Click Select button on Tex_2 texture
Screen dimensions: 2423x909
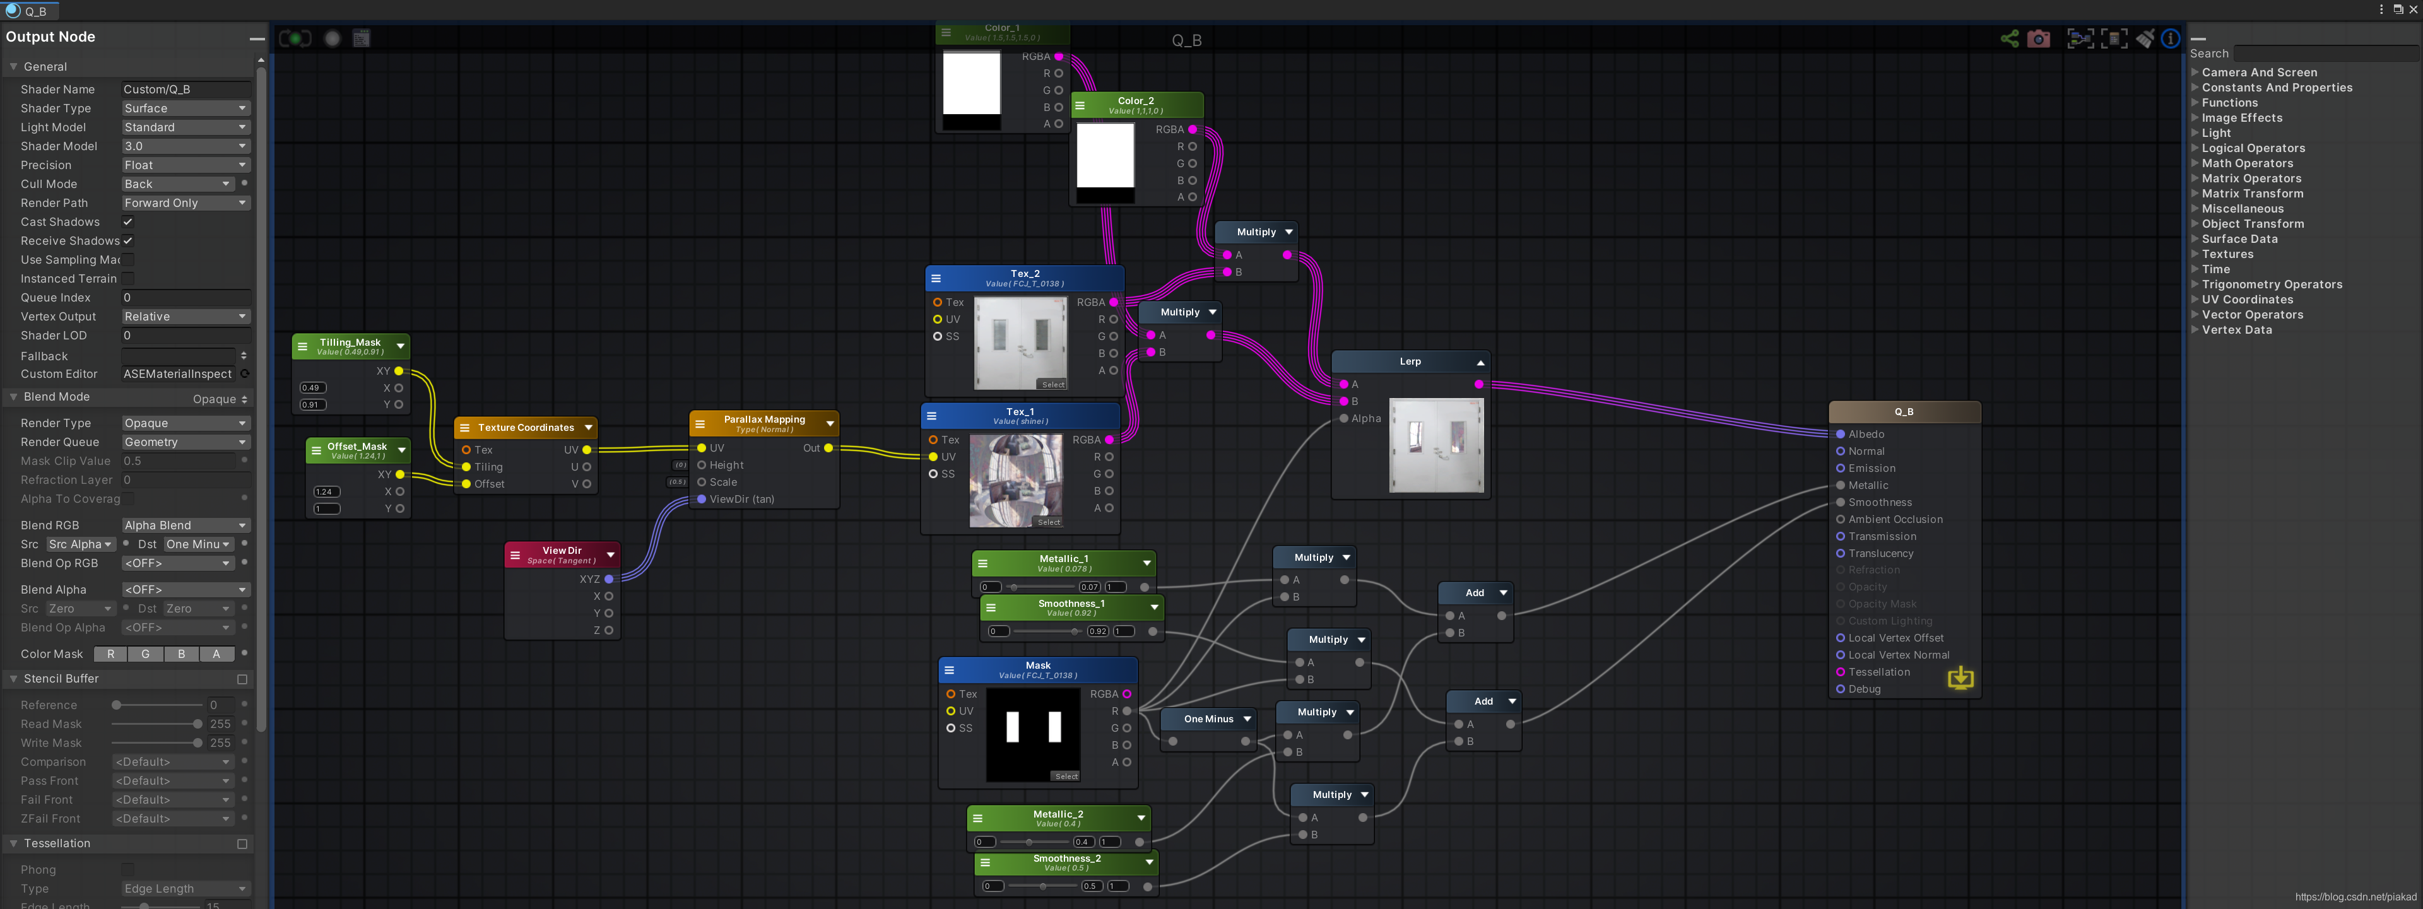[1052, 384]
